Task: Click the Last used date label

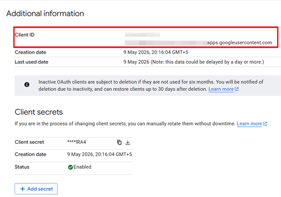Action: (x=31, y=62)
